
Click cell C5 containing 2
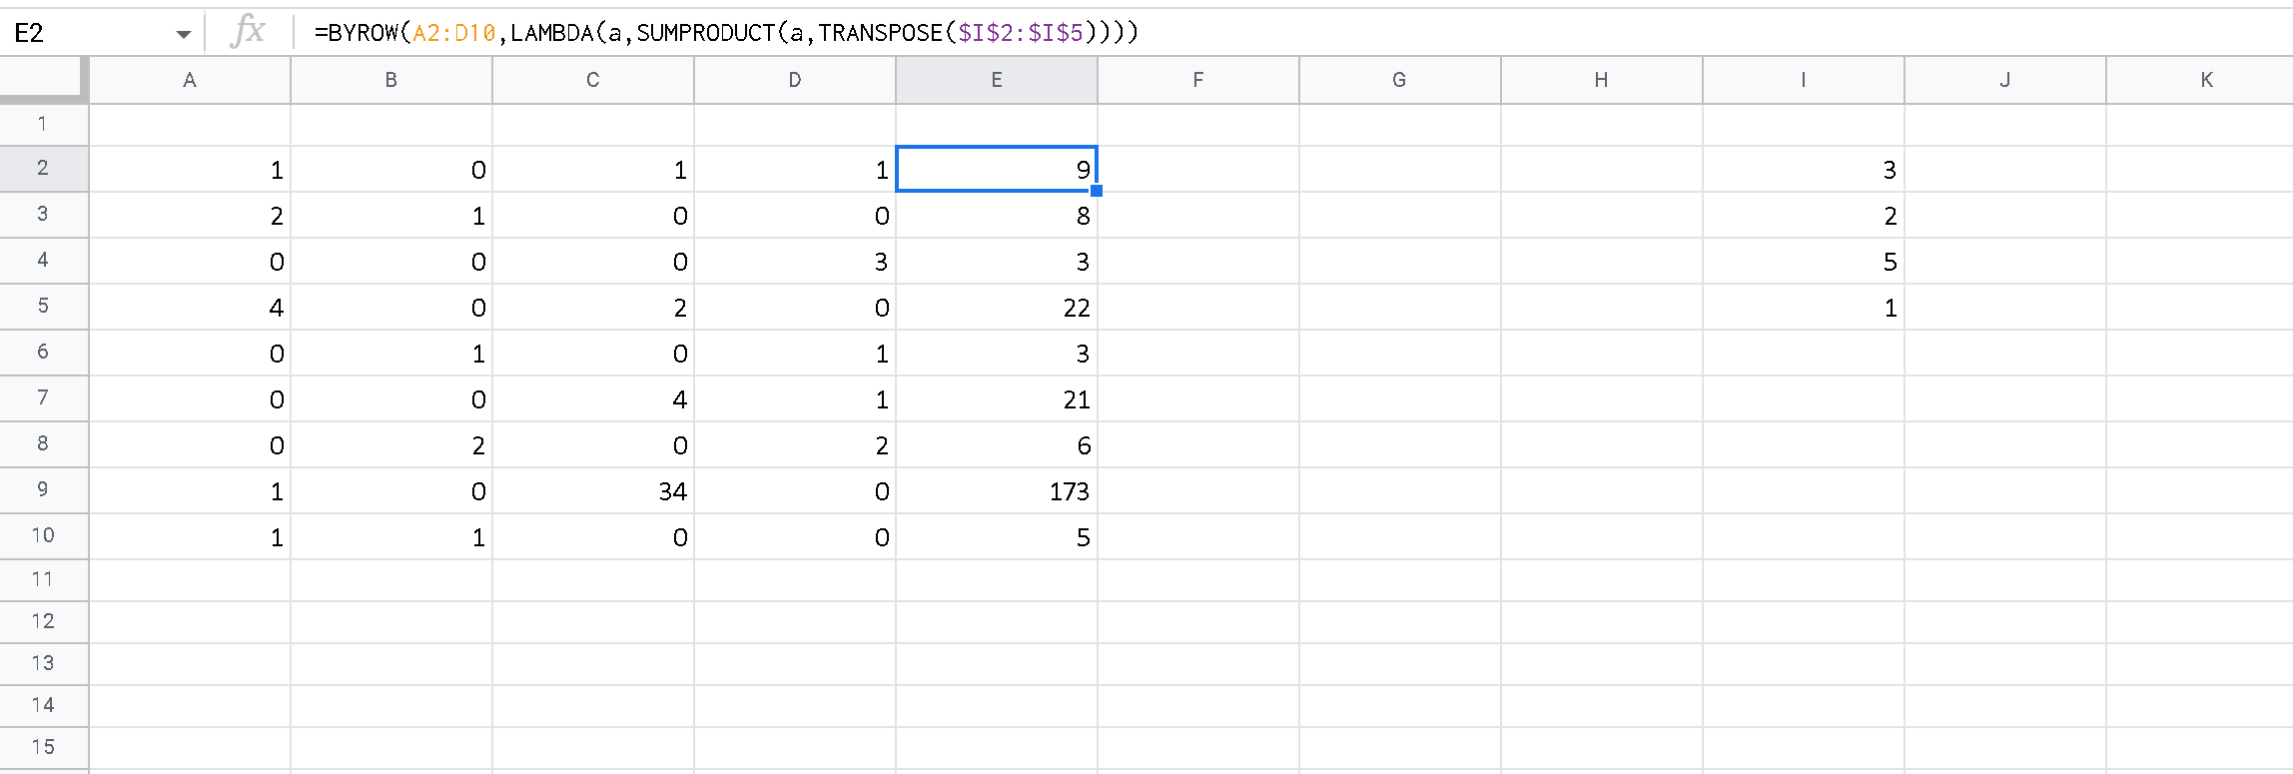pyautogui.click(x=593, y=307)
